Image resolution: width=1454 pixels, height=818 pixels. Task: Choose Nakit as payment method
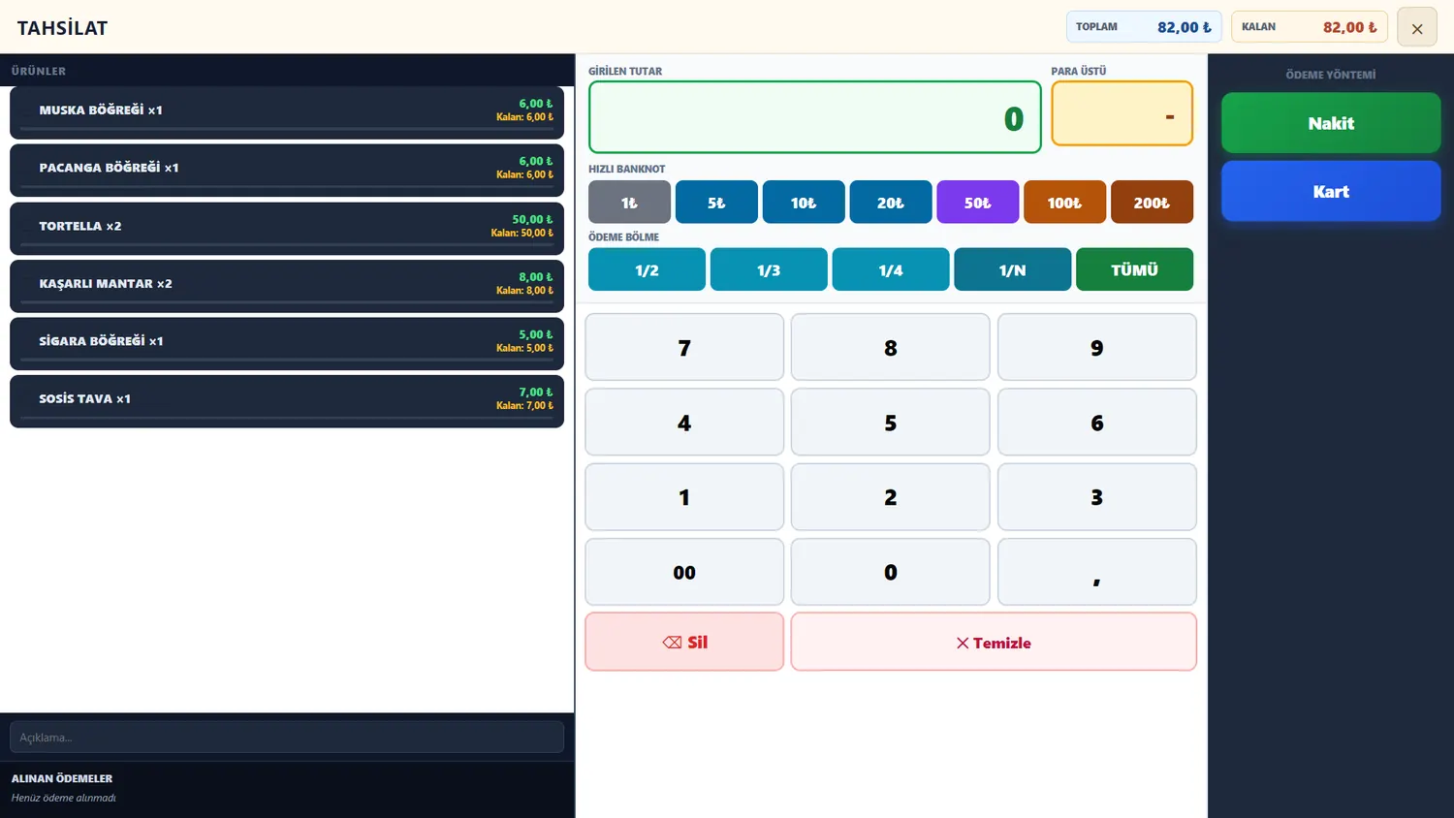(x=1331, y=123)
